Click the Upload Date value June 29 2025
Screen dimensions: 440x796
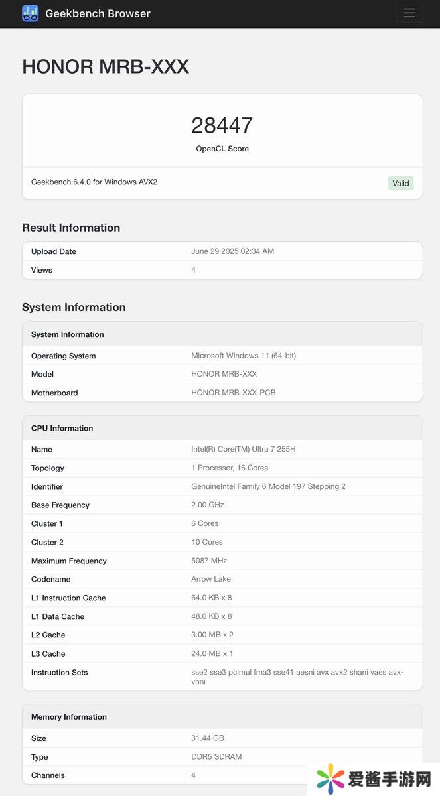pos(232,251)
